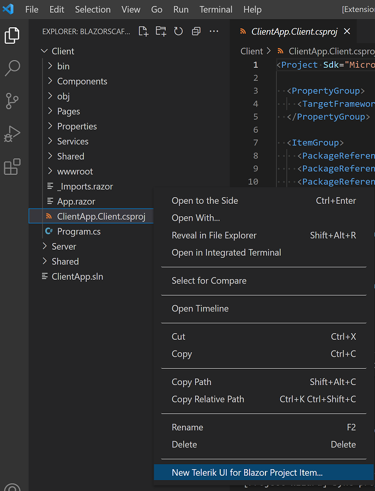Choose Rename from context menu
The width and height of the screenshot is (375, 491).
tap(264, 428)
